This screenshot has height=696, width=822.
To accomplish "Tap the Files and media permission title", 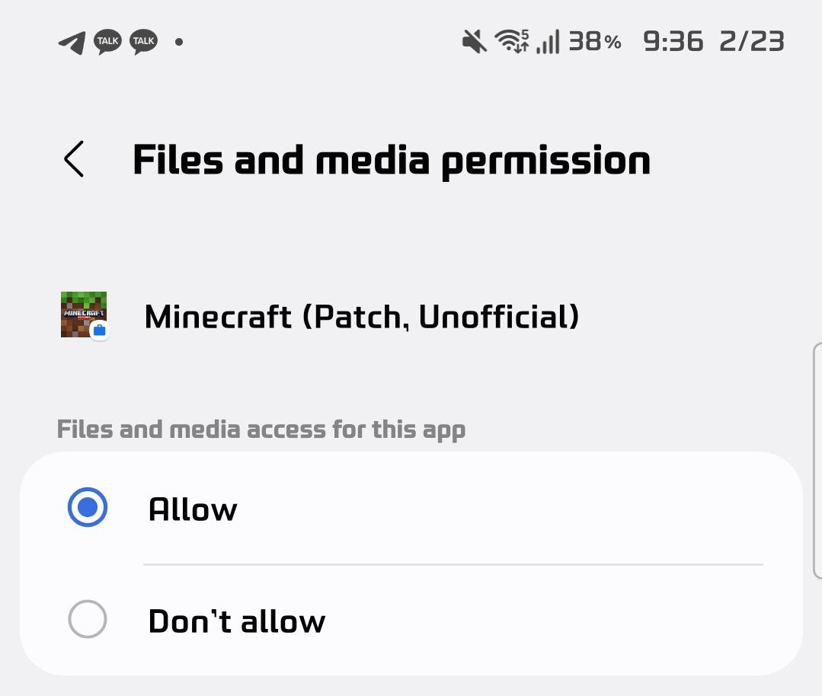I will click(x=392, y=161).
